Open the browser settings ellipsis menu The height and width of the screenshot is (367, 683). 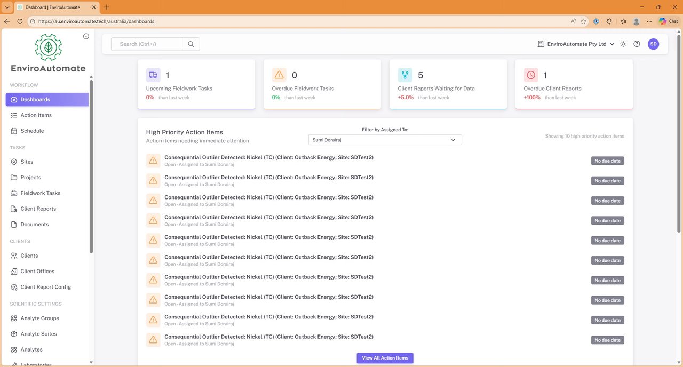(649, 21)
